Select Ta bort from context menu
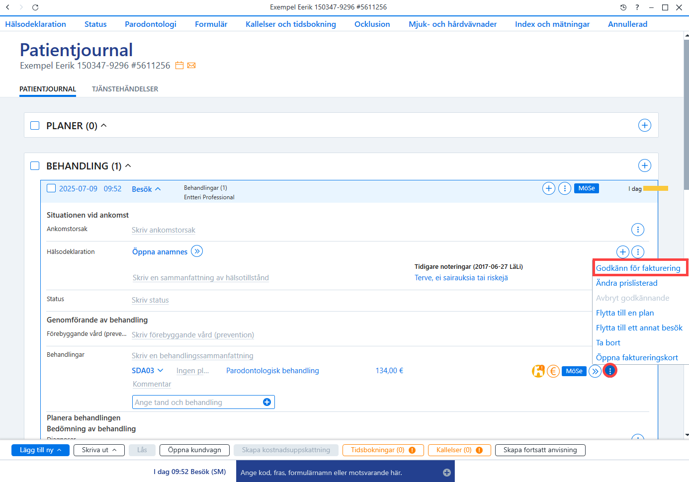The width and height of the screenshot is (689, 482). coord(608,342)
